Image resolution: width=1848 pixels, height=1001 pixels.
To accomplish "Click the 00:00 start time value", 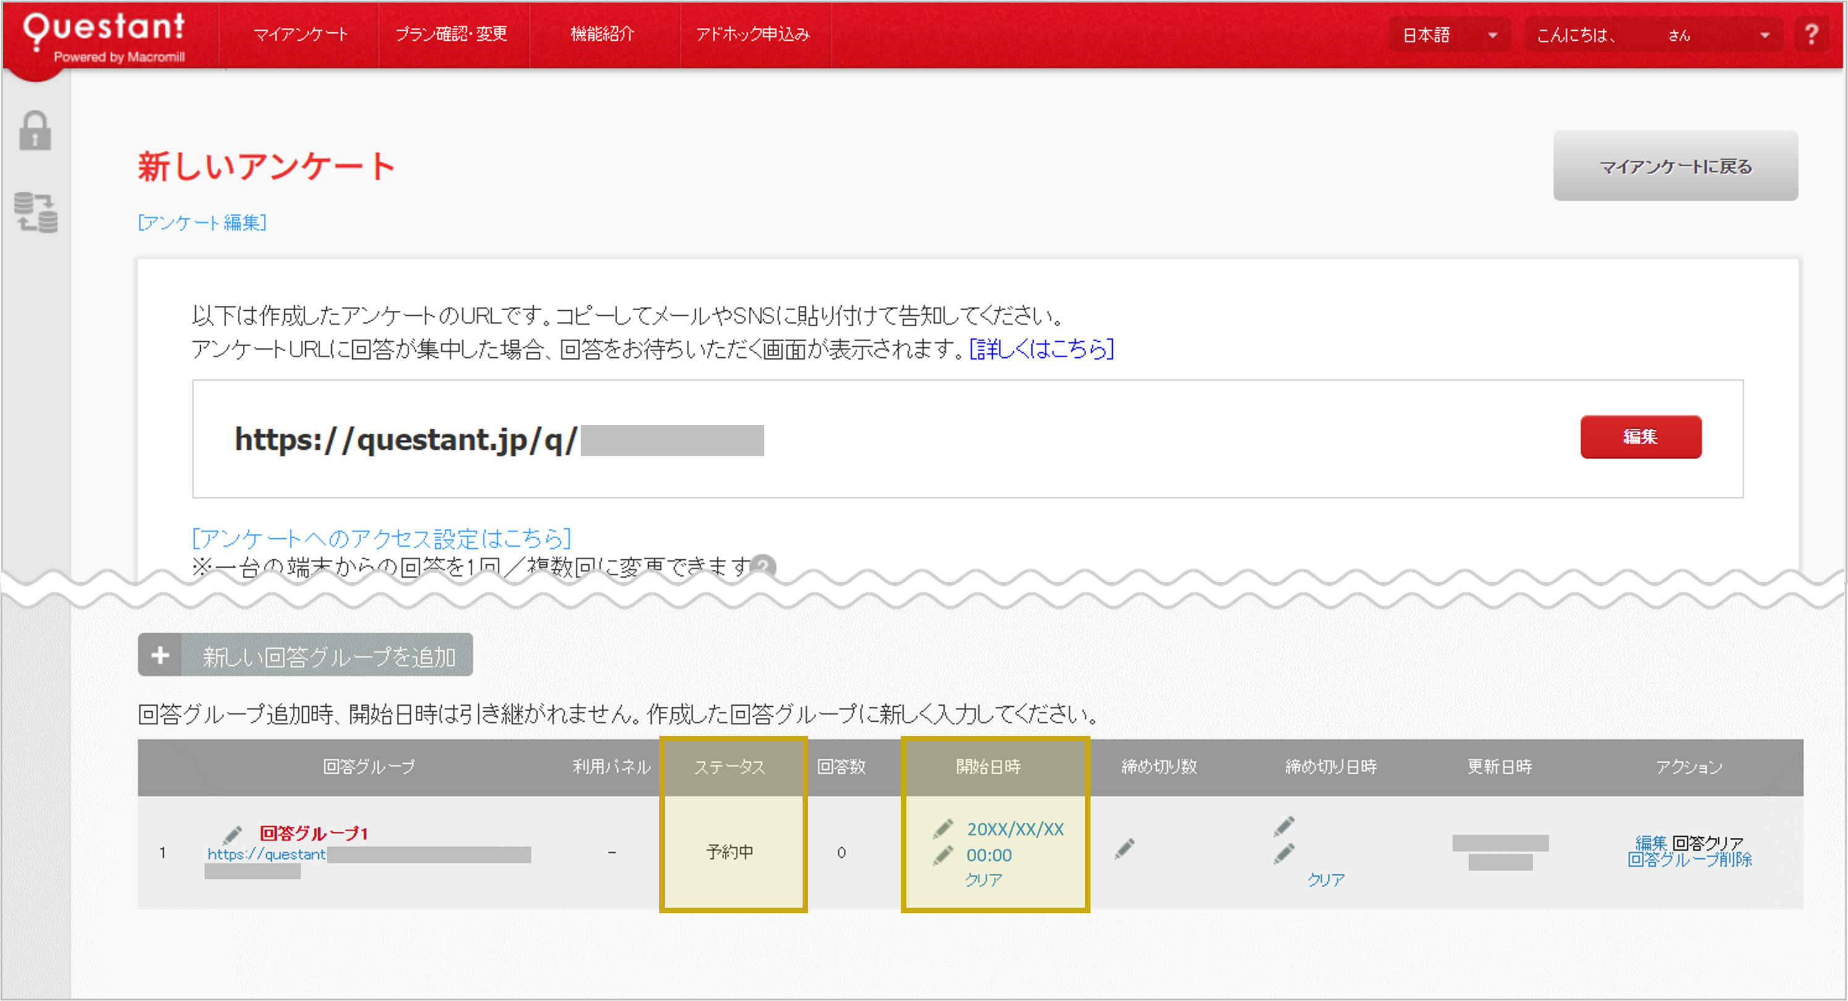I will click(989, 855).
